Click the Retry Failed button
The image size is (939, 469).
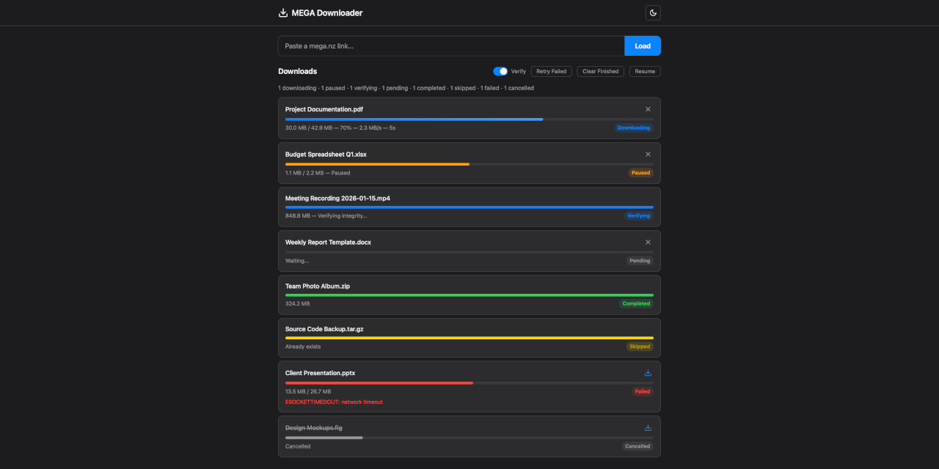pyautogui.click(x=551, y=71)
